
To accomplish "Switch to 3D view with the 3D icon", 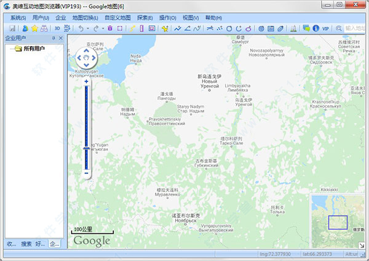I will [x=58, y=28].
